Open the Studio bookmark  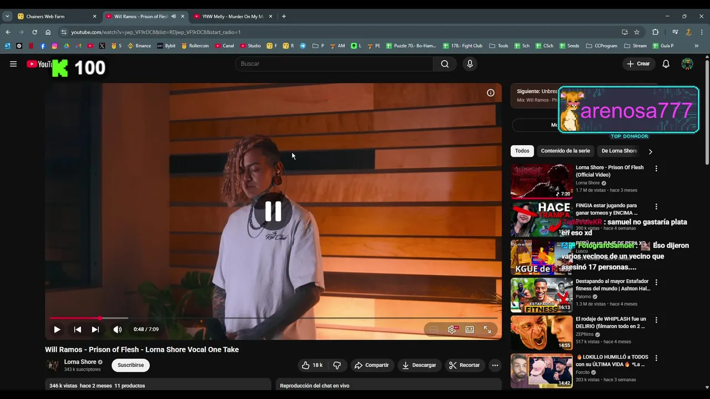coord(251,46)
